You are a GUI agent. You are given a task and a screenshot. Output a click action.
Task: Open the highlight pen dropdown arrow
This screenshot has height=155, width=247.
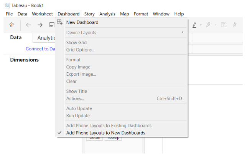click(x=201, y=25)
